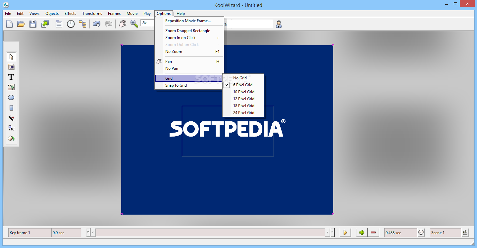The height and width of the screenshot is (248, 477).
Task: Select the rectangle shape tool
Action: tap(11, 108)
